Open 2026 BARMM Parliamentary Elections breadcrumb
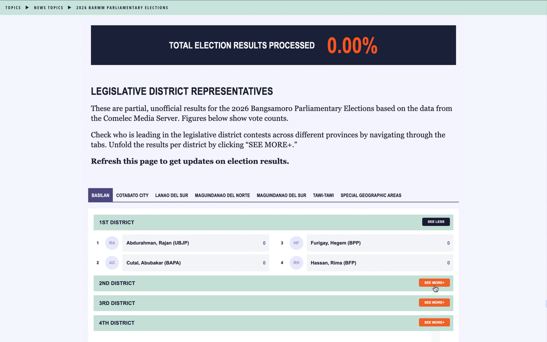Screen dimensions: 547x342 (x=122, y=7)
